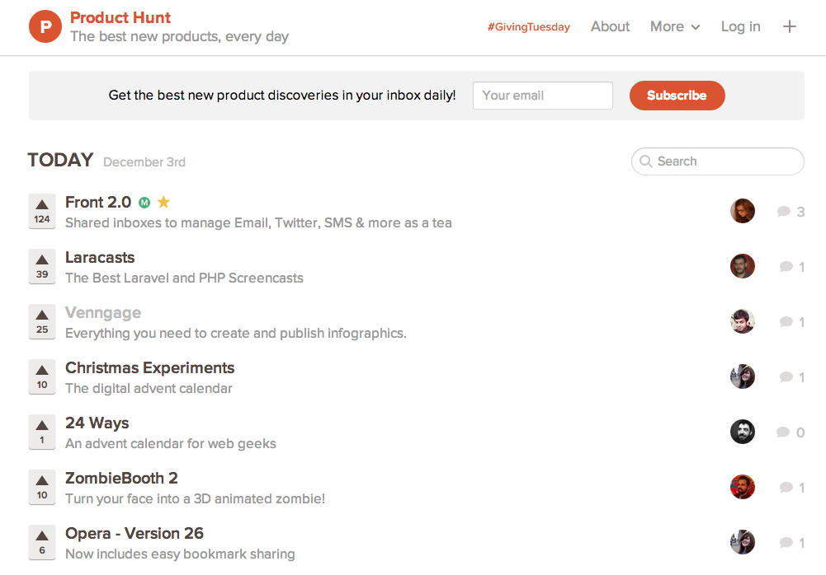Image resolution: width=826 pixels, height=575 pixels.
Task: Upvote Front 2.0
Action: tap(42, 211)
